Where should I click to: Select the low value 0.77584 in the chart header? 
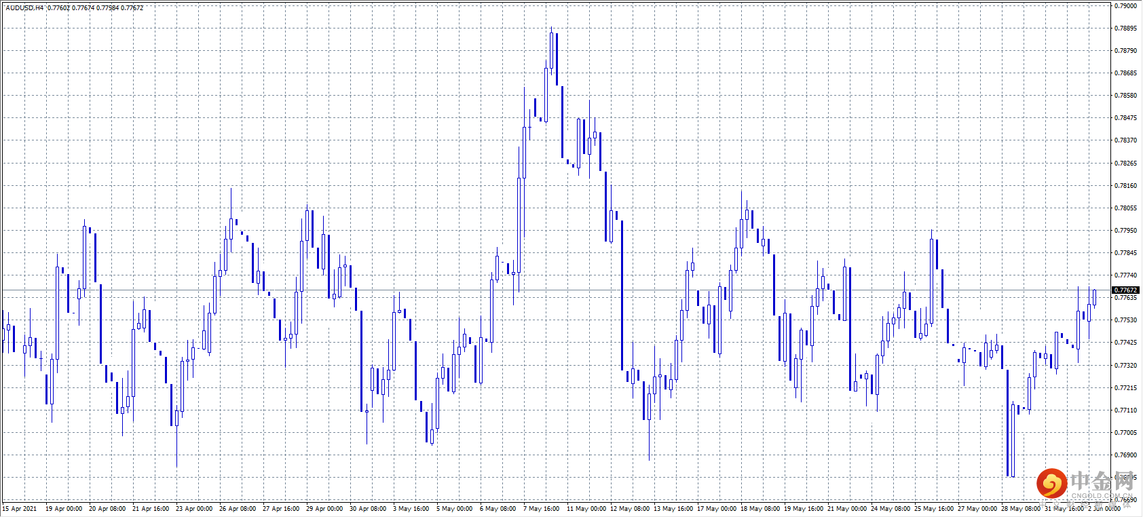(108, 8)
